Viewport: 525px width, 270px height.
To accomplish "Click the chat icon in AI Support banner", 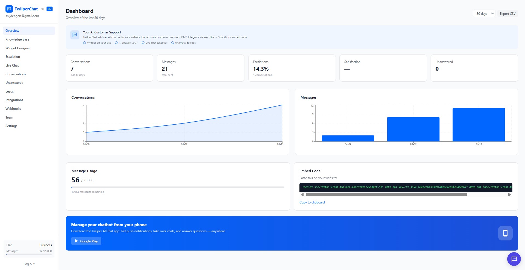I will [x=75, y=35].
